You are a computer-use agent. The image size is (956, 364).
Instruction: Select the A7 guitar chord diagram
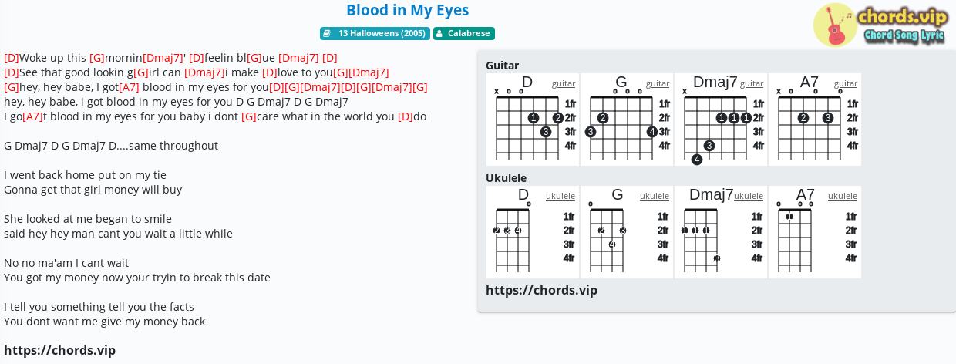815,120
